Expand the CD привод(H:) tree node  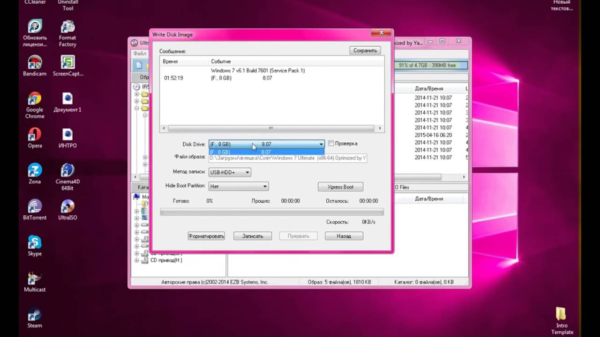tap(137, 260)
